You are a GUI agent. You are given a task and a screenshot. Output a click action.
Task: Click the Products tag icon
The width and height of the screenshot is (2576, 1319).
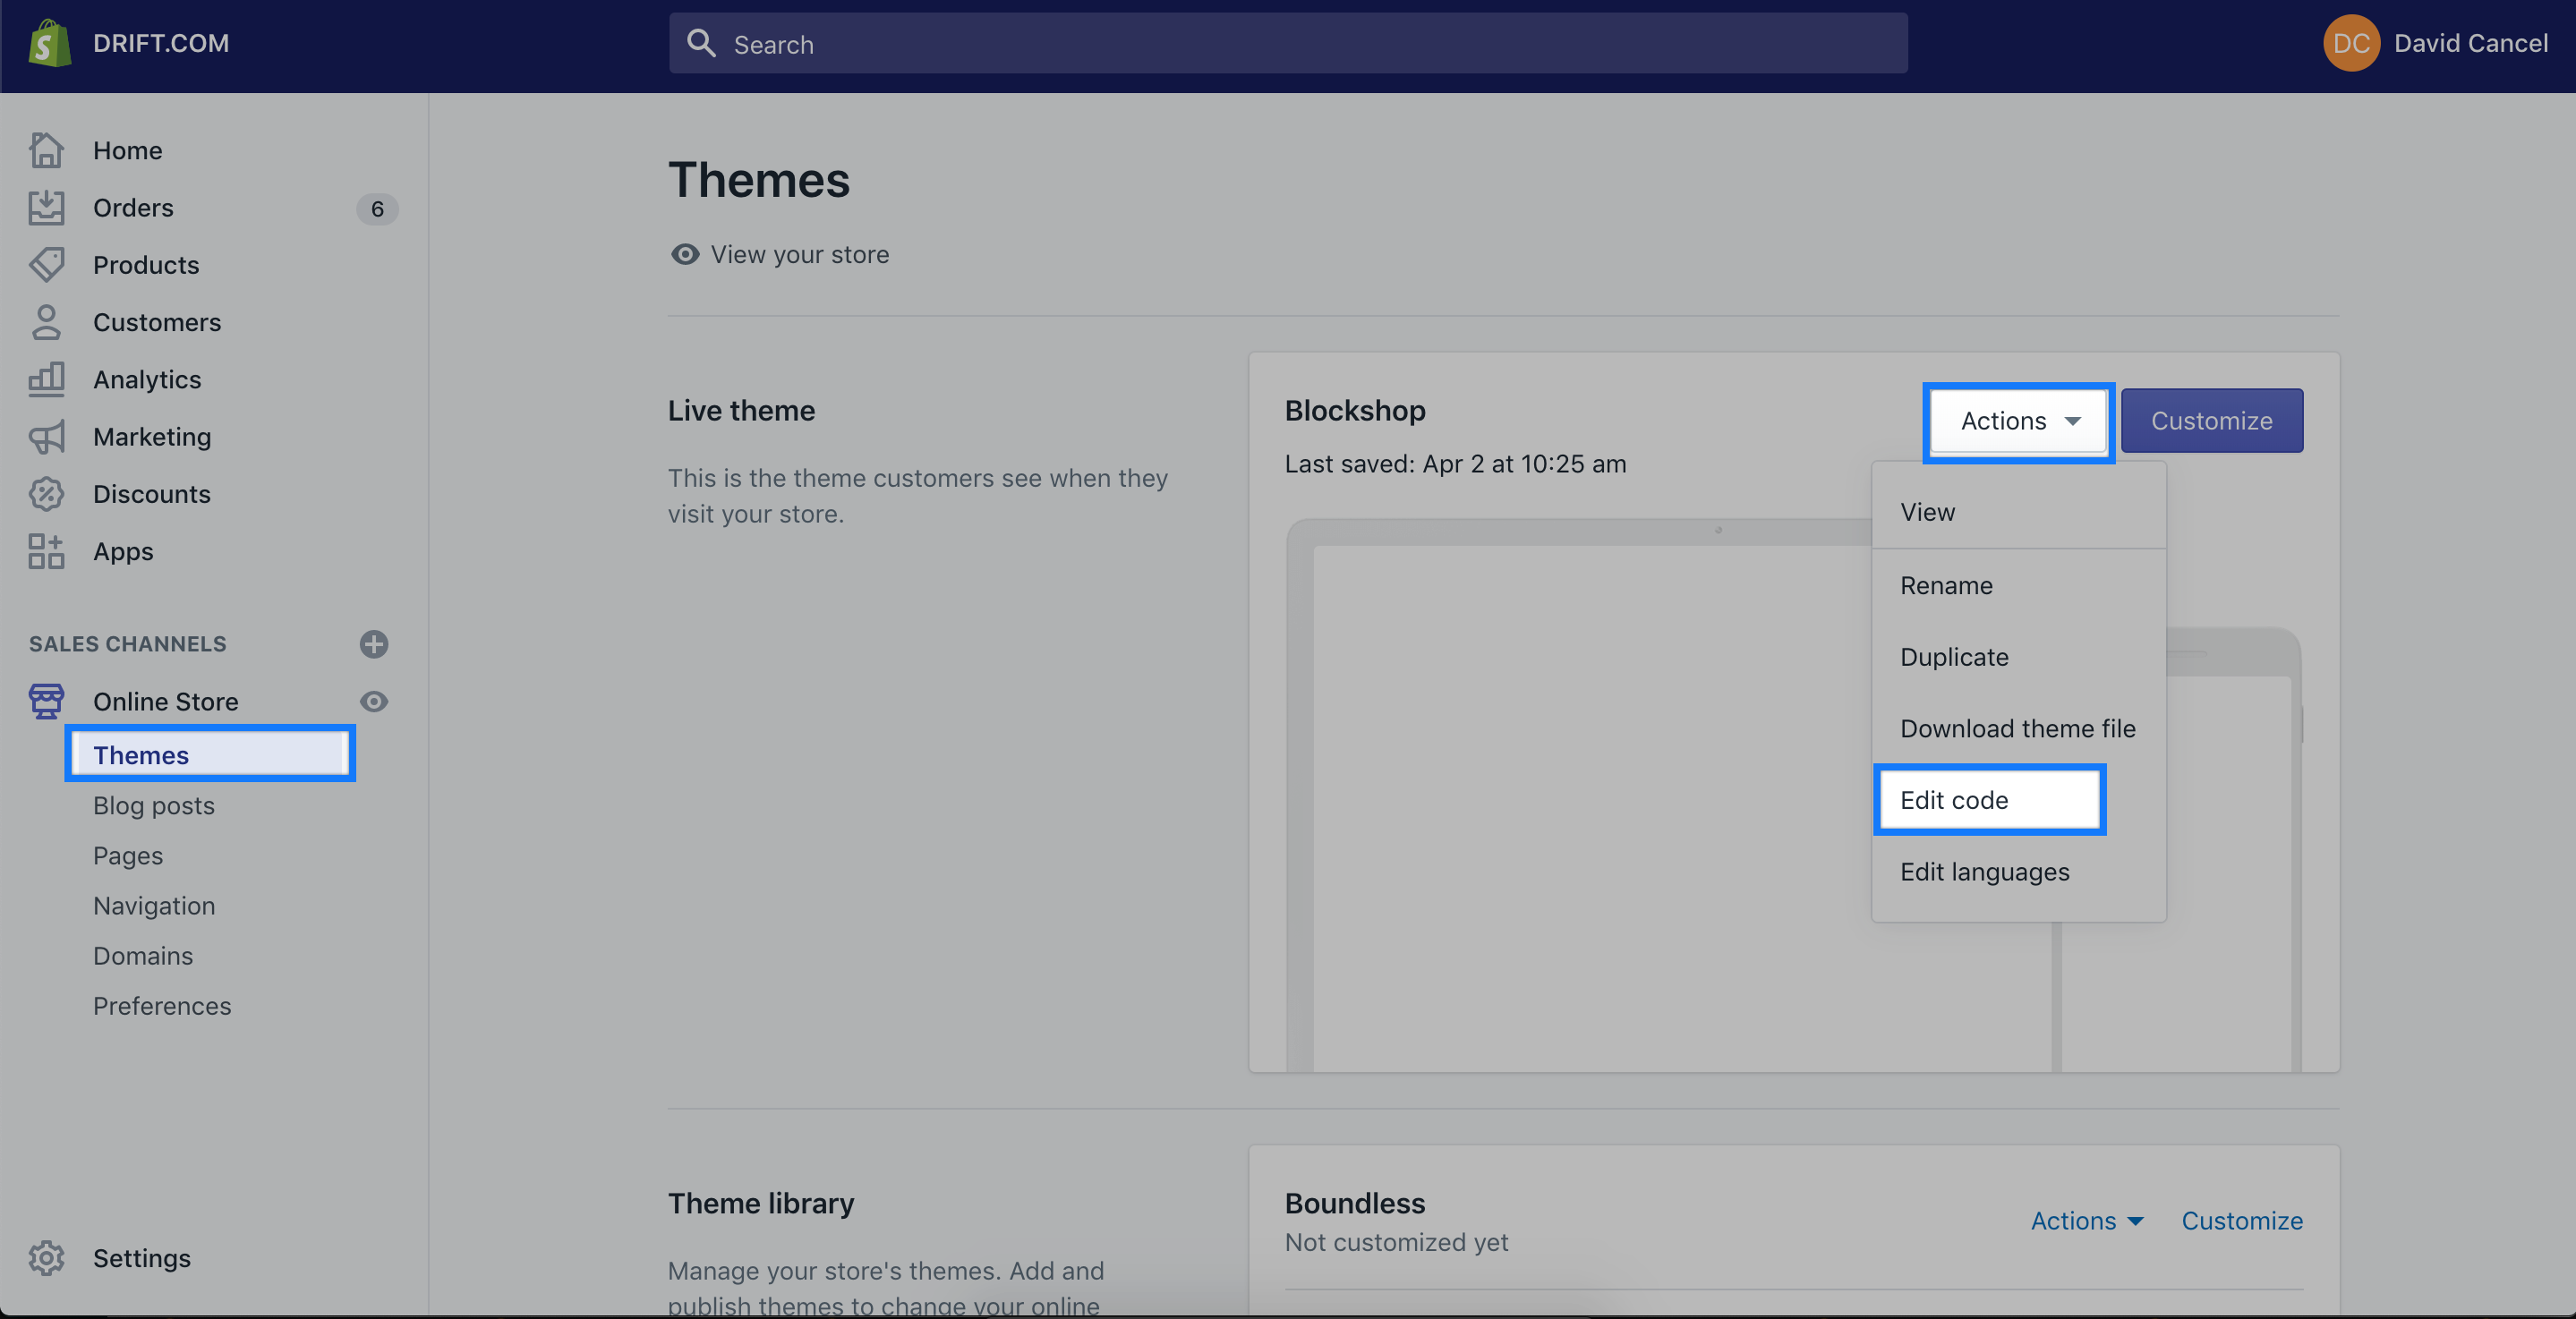(46, 265)
